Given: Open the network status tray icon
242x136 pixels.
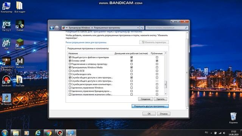Looking at the screenshot, I should tap(220, 133).
